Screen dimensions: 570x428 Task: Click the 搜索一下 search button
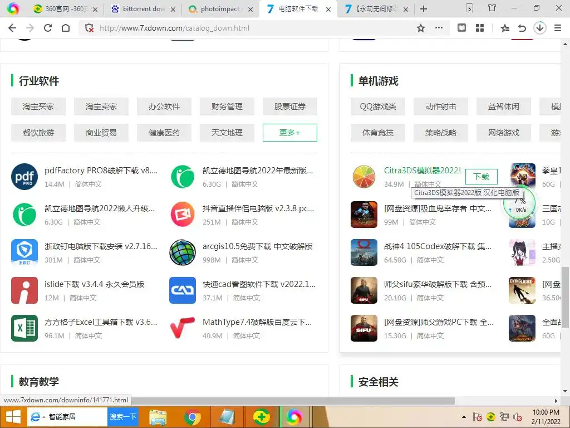coord(123,417)
